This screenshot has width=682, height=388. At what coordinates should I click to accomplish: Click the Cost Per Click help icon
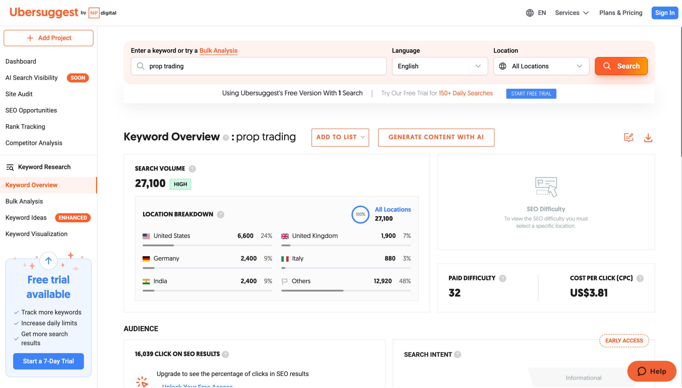point(640,278)
